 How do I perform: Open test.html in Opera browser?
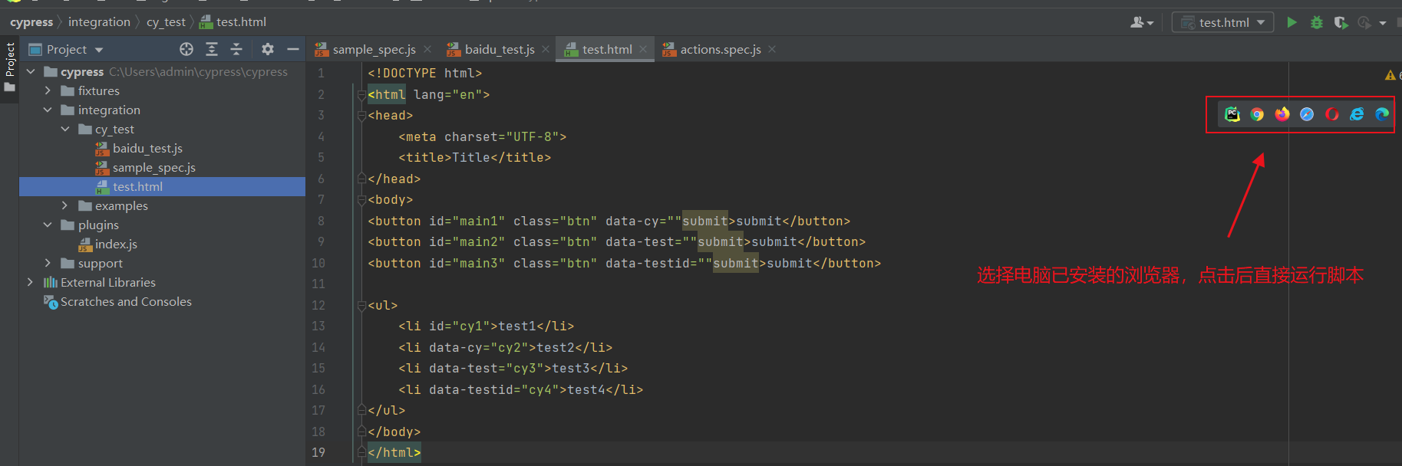pyautogui.click(x=1332, y=114)
